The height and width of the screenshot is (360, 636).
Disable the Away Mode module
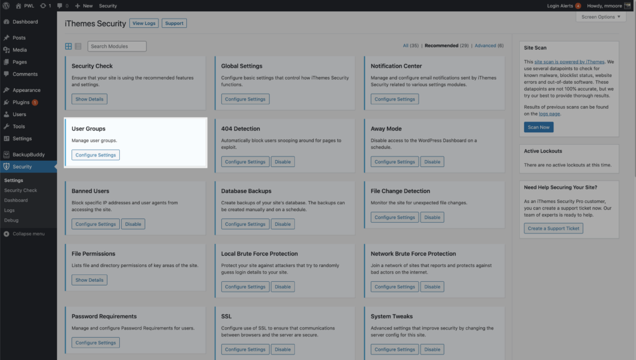pyautogui.click(x=432, y=162)
